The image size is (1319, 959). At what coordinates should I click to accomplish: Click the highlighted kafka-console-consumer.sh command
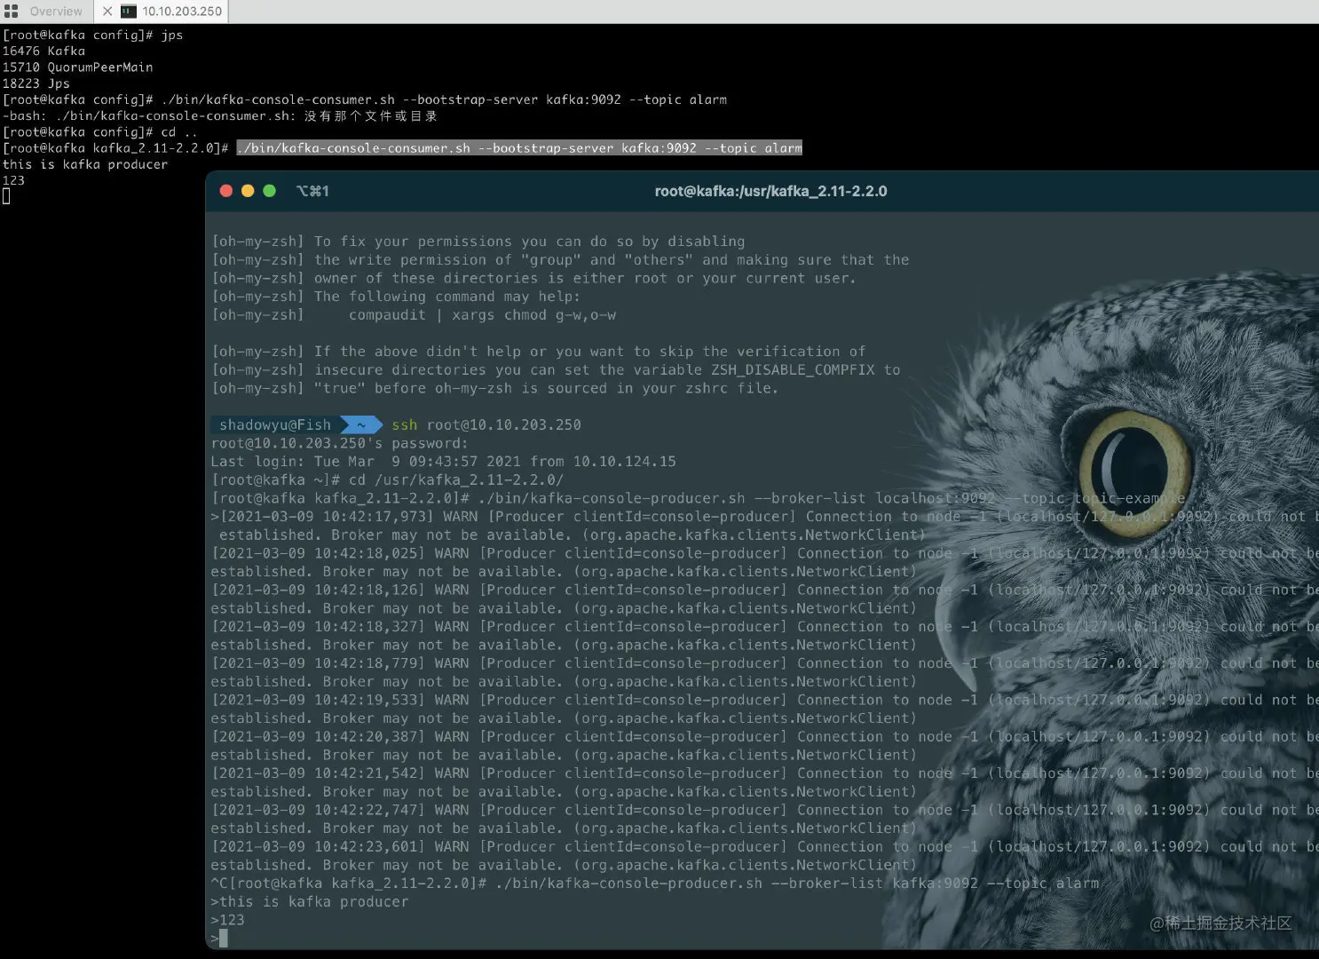pos(519,147)
